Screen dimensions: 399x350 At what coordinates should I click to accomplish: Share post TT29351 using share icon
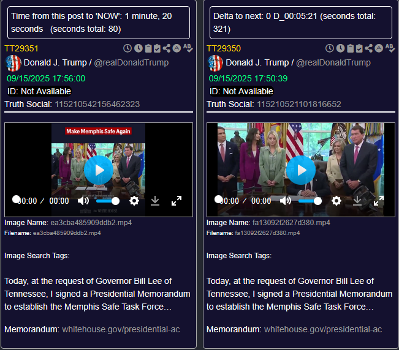[167, 48]
